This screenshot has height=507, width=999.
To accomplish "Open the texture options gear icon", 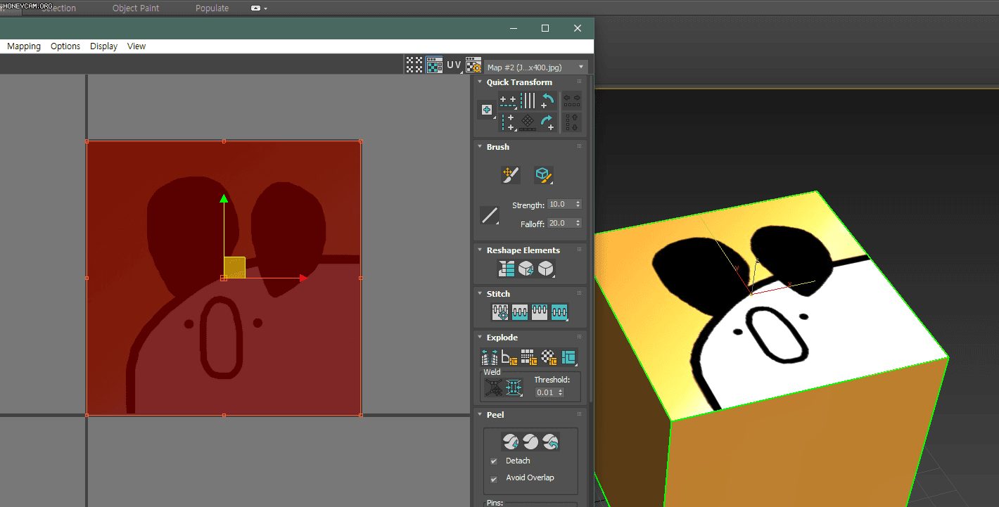I will (x=473, y=65).
